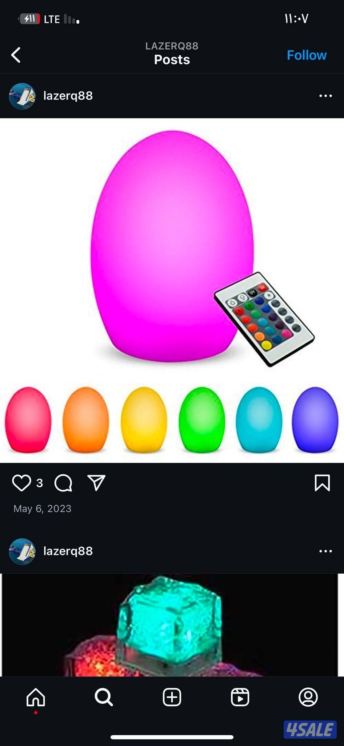Tap the second post's lazerq88 profile picture
This screenshot has height=746, width=344.
(x=22, y=551)
